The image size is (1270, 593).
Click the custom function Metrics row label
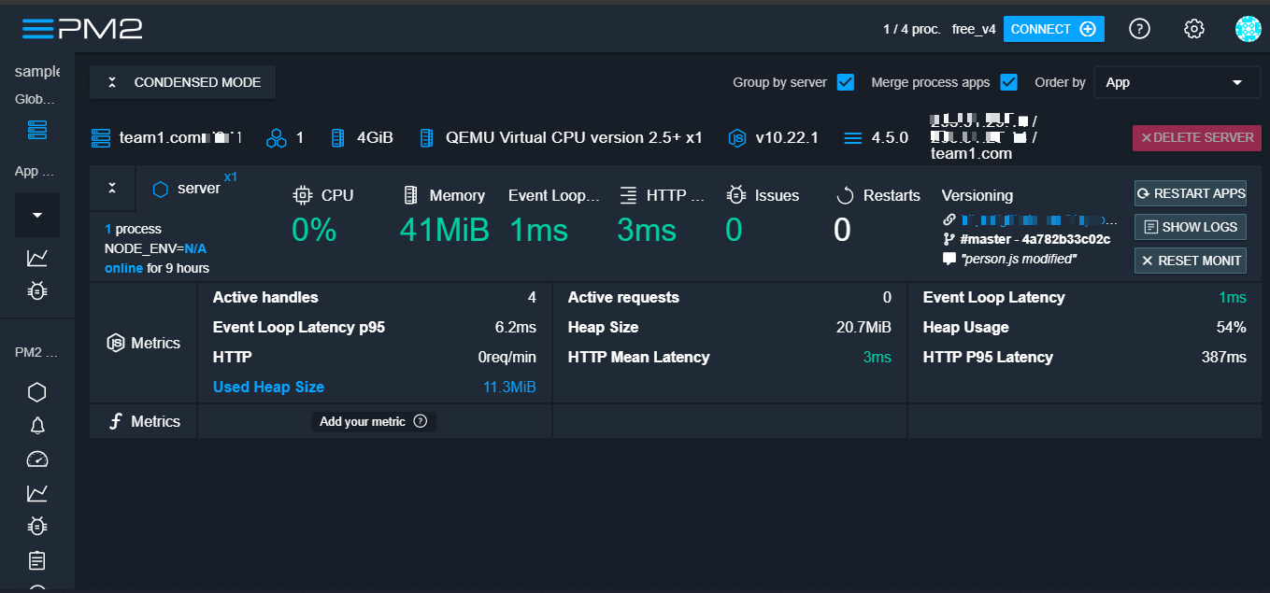click(144, 421)
